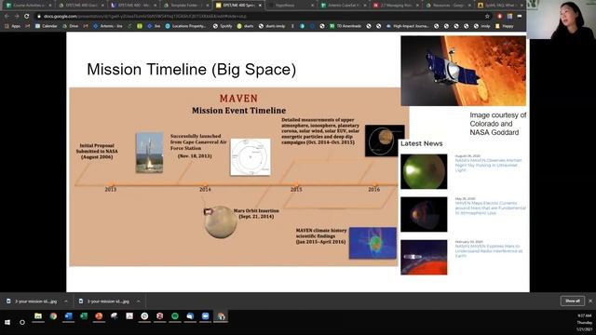The image size is (596, 335).
Task: Switch to the 2.7 Managing browser tab
Action: tap(396, 6)
